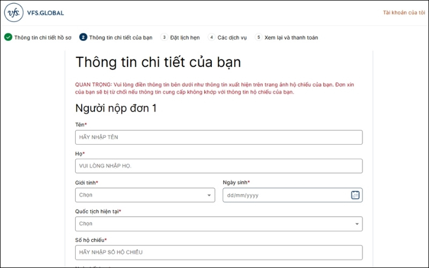Open the calendar picker for Ngày sinh

coord(355,195)
